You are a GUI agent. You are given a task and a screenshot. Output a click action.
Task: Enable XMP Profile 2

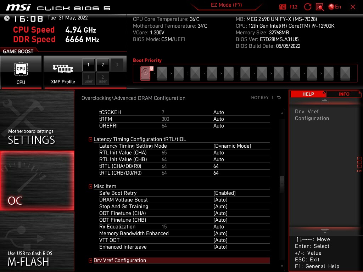[x=102, y=64]
